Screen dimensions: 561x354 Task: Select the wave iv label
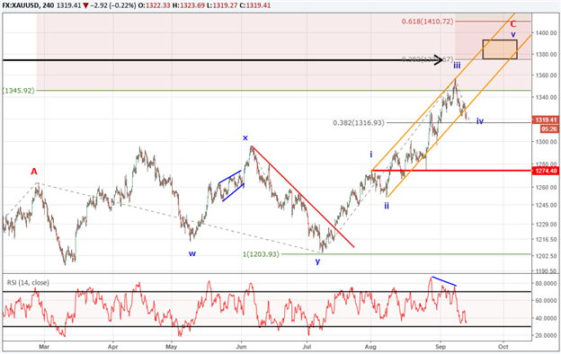pos(480,121)
